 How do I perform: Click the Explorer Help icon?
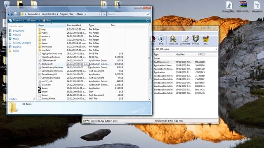point(148,20)
